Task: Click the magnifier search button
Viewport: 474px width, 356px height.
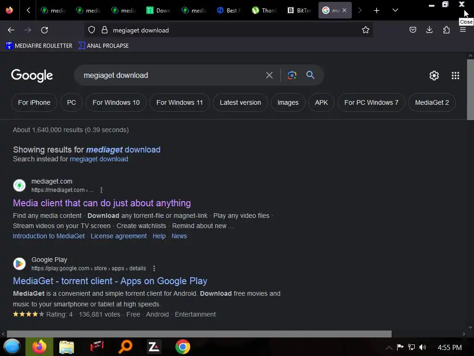Action: 310,75
